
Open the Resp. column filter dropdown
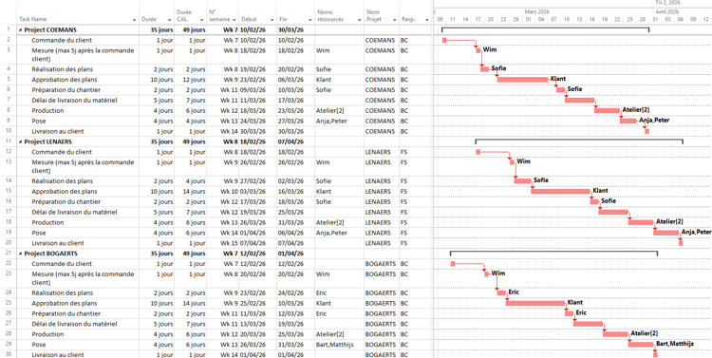point(426,20)
